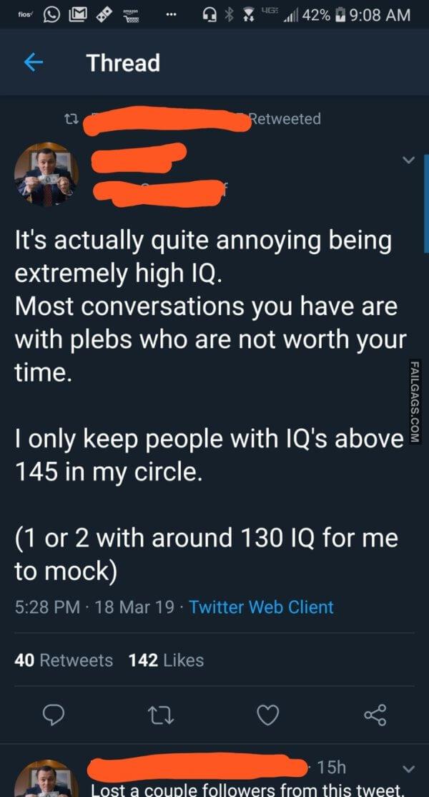Tap the Thread title in the header
The height and width of the screenshot is (797, 429).
click(123, 63)
